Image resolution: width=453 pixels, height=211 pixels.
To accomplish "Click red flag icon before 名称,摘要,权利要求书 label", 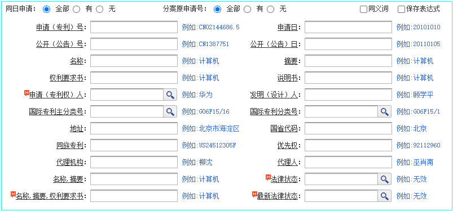I will (x=13, y=194).
